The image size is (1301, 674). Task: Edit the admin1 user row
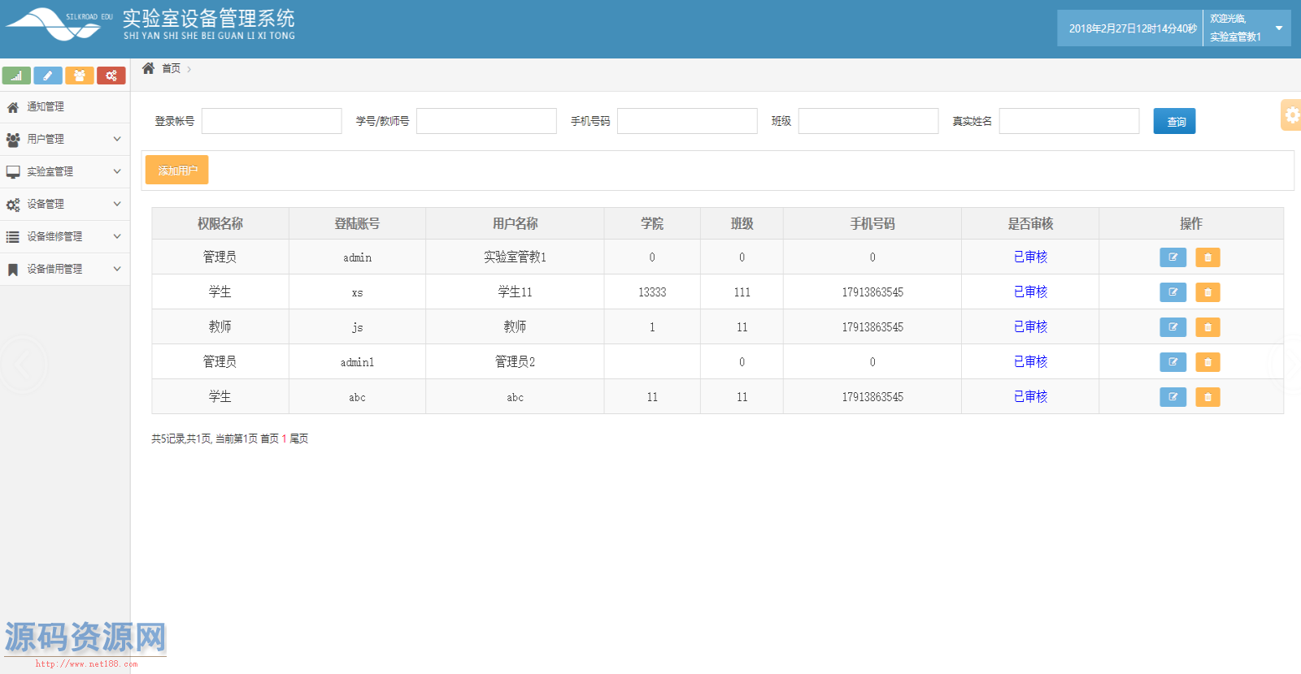tap(1173, 362)
